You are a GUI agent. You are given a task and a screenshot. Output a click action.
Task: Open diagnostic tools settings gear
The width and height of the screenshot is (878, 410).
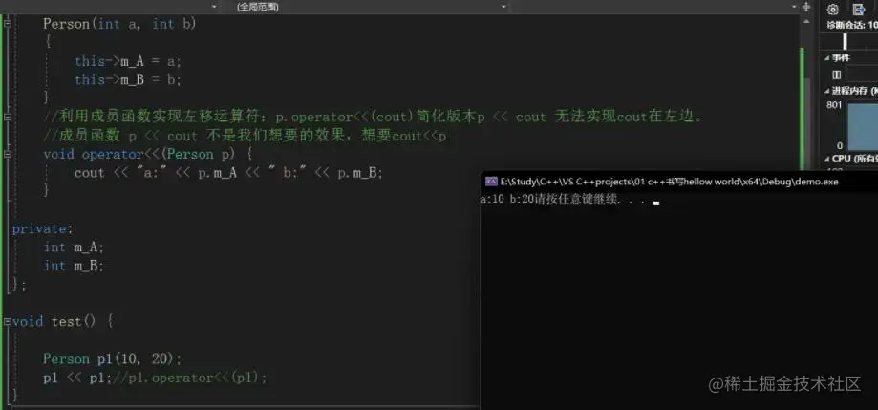pyautogui.click(x=833, y=10)
